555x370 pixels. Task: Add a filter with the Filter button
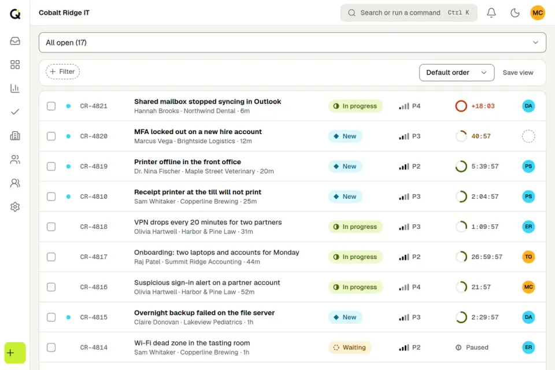tap(62, 72)
